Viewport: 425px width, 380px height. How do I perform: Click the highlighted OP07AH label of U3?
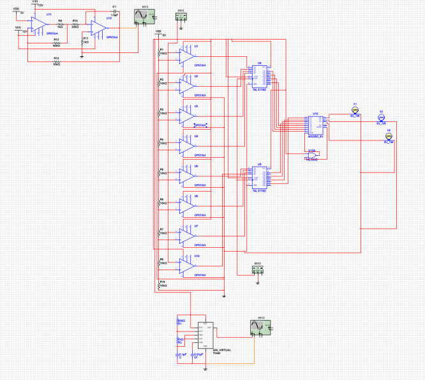(x=200, y=125)
